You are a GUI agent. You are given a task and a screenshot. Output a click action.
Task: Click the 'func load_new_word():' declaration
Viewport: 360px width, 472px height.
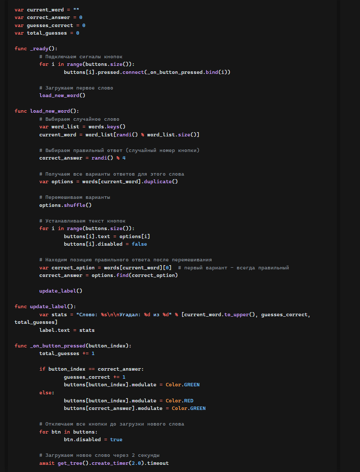[x=47, y=111]
